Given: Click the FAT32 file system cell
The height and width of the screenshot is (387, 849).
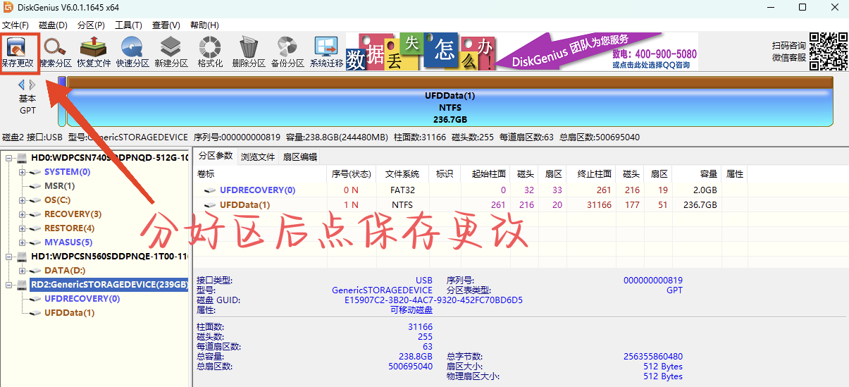Looking at the screenshot, I should [x=402, y=190].
